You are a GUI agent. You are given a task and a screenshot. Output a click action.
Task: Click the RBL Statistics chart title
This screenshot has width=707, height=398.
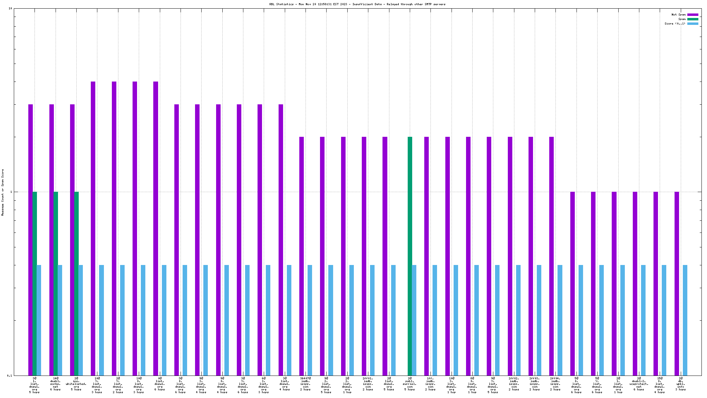(x=357, y=4)
